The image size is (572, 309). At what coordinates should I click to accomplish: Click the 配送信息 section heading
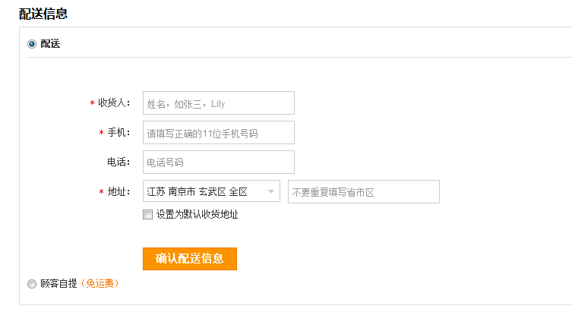click(x=43, y=13)
